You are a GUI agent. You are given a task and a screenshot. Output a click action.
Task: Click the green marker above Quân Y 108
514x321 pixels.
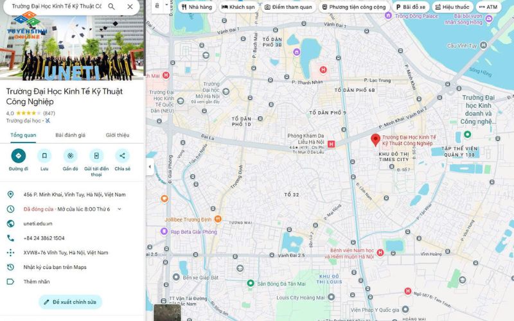pyautogui.click(x=468, y=134)
